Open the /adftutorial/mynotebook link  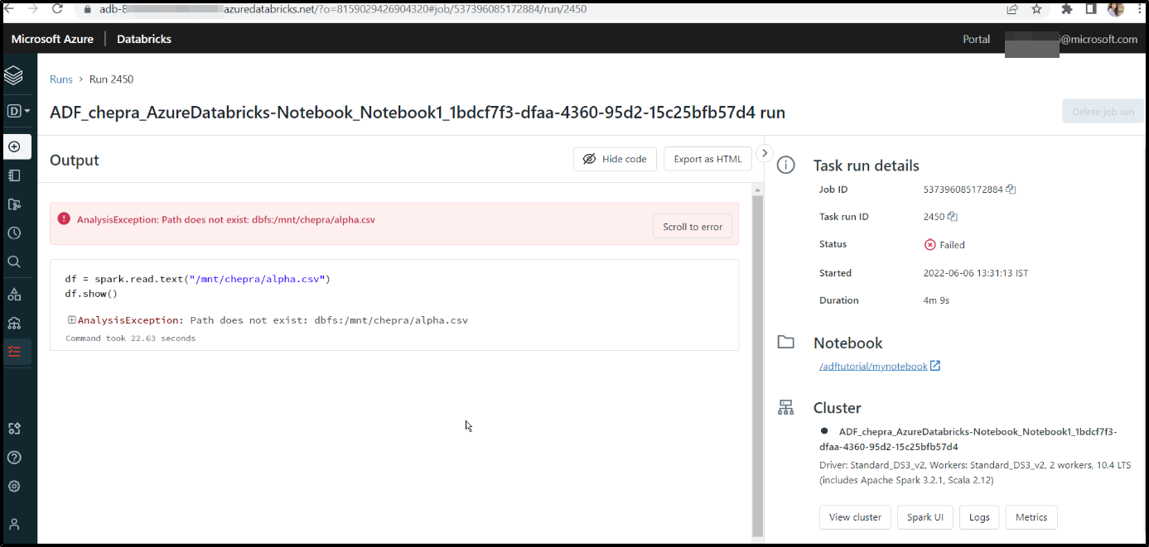[873, 366]
